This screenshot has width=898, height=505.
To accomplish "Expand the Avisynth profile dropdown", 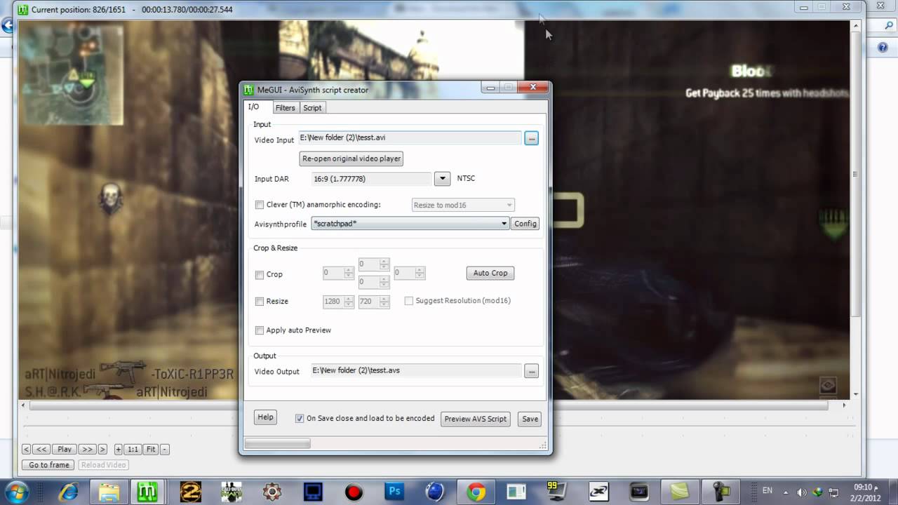I will 410,223.
